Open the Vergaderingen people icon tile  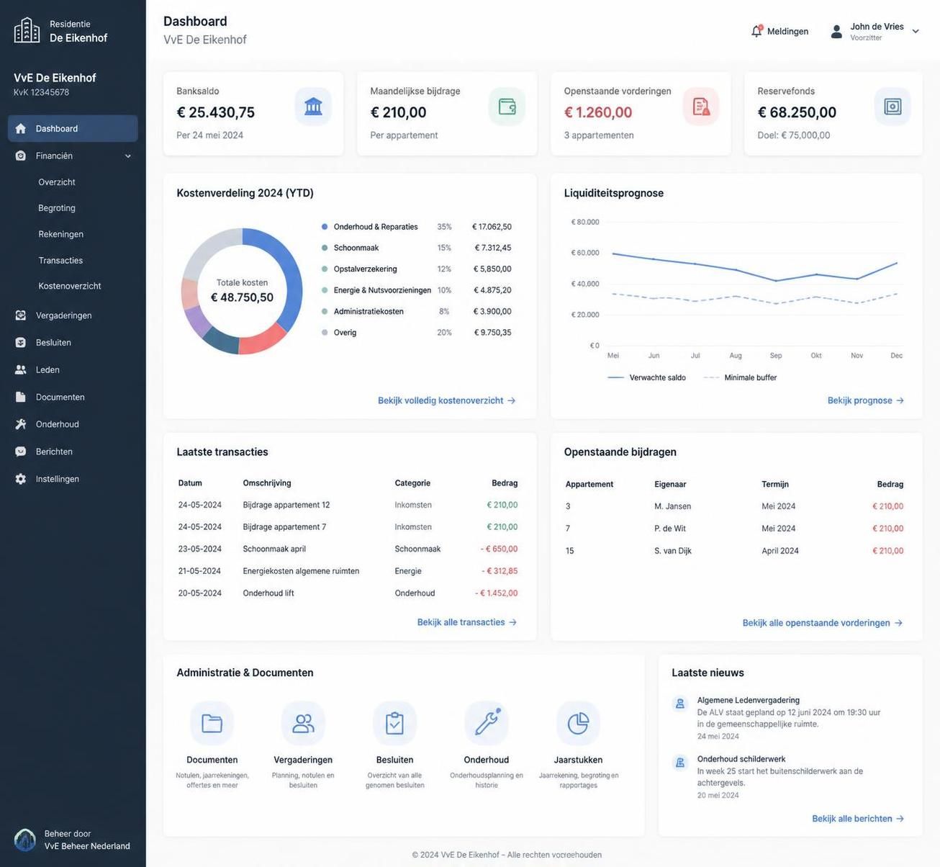(x=303, y=723)
